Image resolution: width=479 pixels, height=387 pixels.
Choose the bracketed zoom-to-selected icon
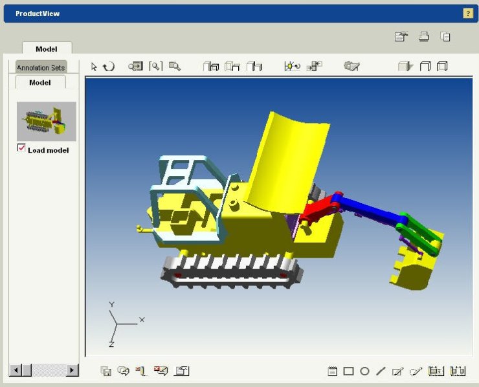point(156,66)
